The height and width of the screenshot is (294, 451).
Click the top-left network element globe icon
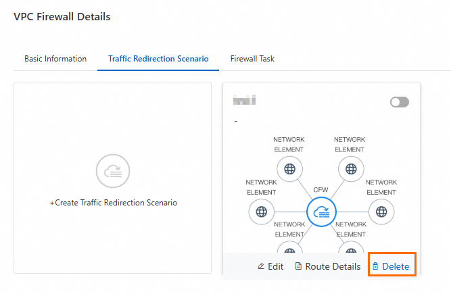coord(289,169)
